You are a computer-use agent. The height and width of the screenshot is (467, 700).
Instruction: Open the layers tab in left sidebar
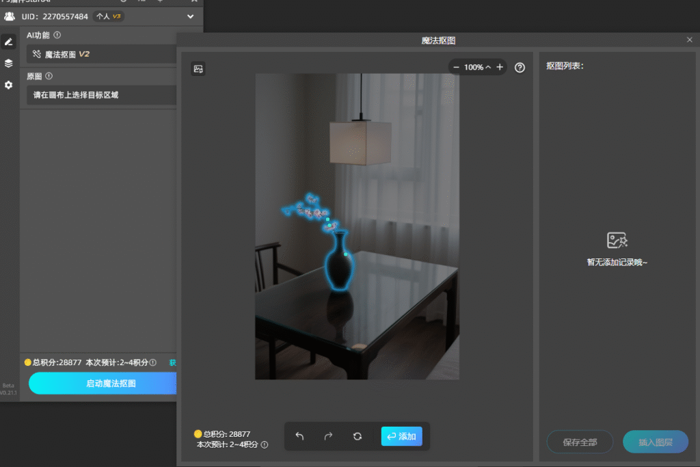(8, 63)
